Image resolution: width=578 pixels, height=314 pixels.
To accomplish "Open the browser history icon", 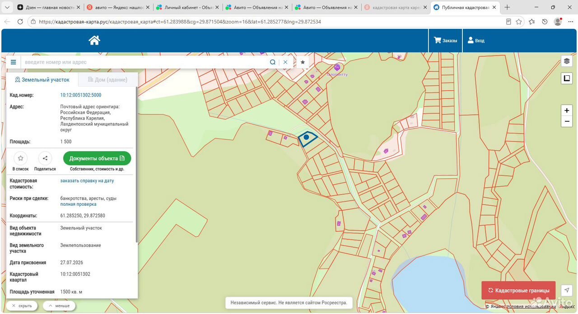I will click(545, 22).
